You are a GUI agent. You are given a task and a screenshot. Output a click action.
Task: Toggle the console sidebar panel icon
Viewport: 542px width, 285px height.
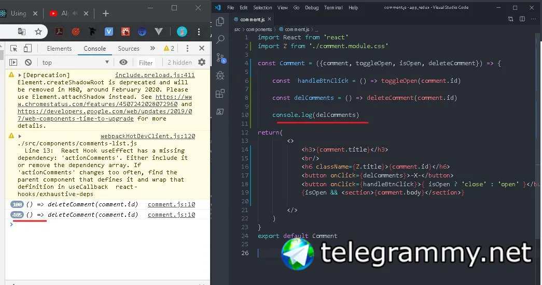tap(13, 63)
